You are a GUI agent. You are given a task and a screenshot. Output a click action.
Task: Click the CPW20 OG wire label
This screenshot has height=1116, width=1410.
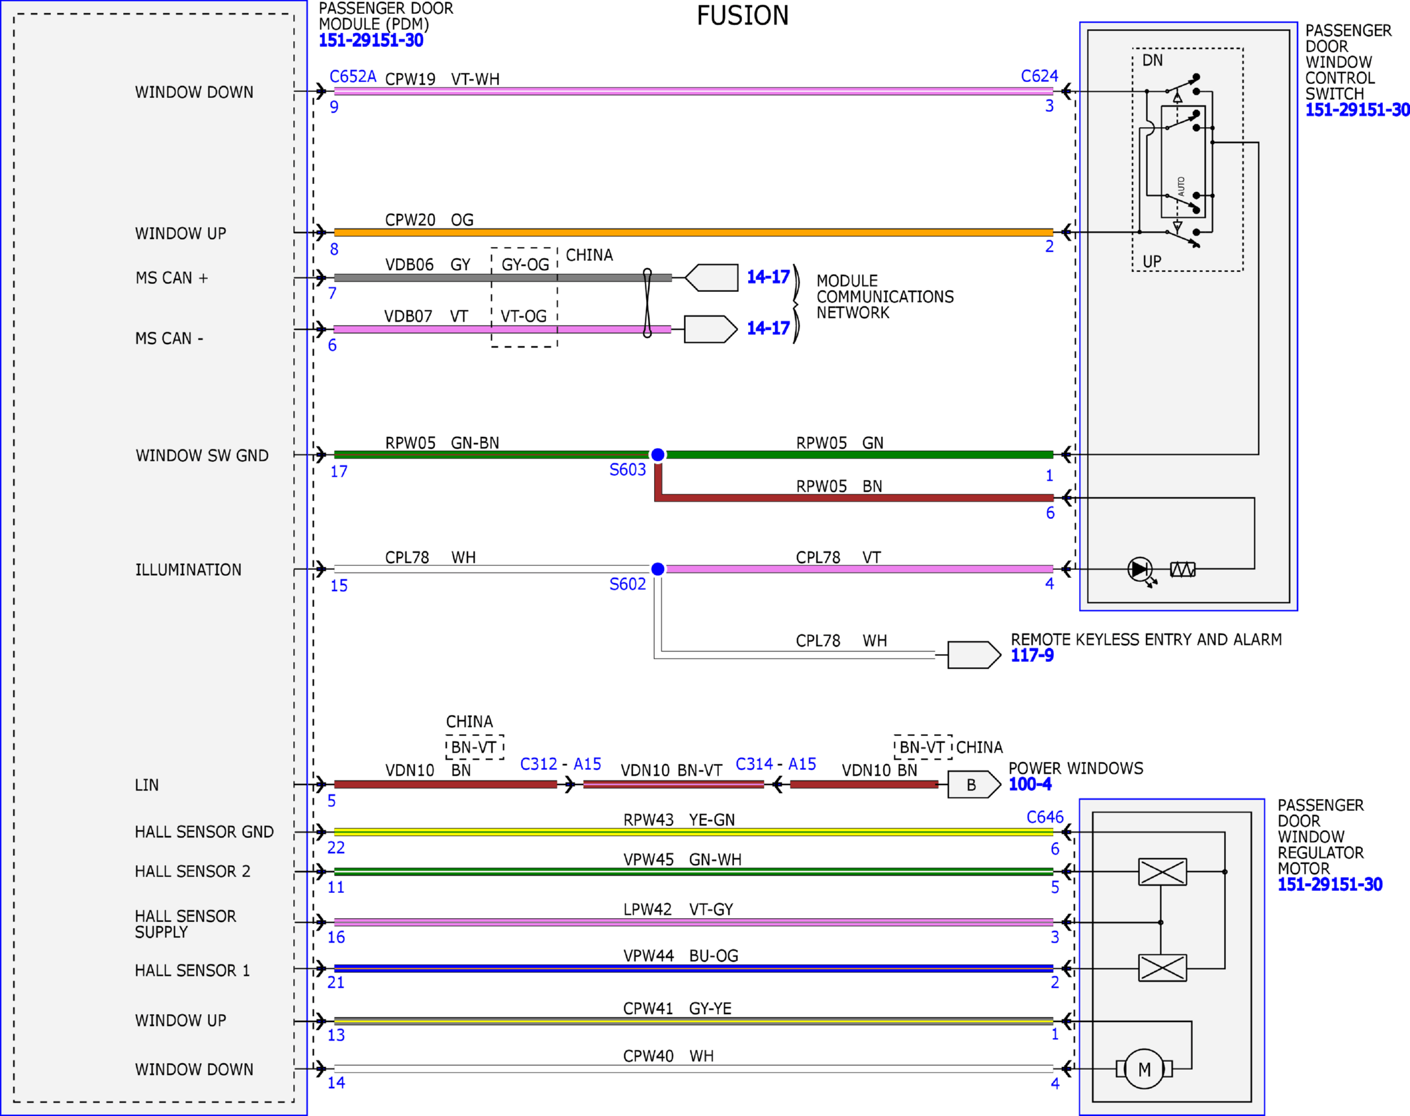coord(429,220)
